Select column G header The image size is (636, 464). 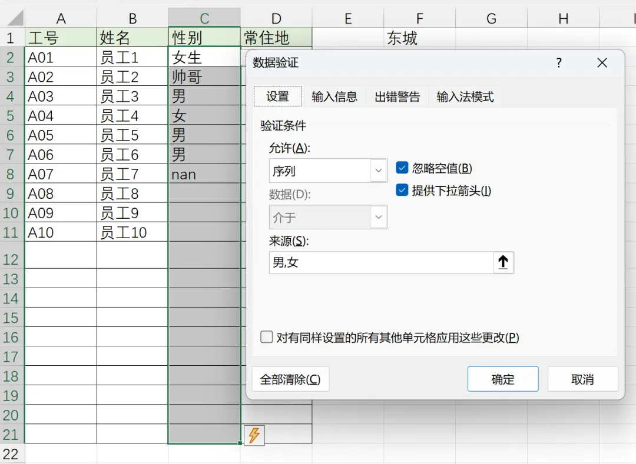pos(492,18)
